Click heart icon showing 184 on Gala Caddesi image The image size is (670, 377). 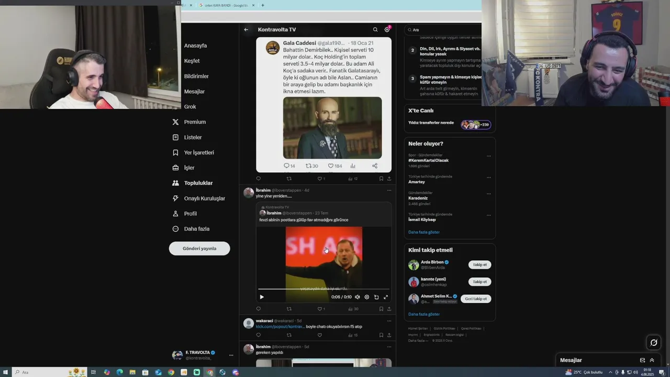coord(334,166)
